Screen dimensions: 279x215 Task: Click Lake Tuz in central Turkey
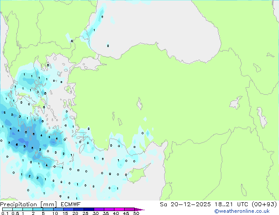click(139, 104)
